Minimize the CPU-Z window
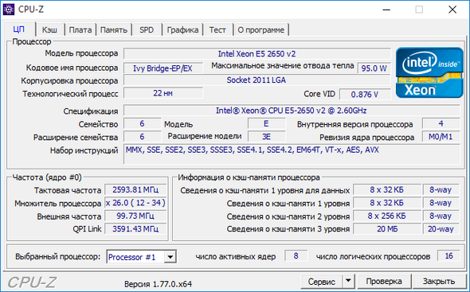Image resolution: width=470 pixels, height=292 pixels. coord(386,10)
